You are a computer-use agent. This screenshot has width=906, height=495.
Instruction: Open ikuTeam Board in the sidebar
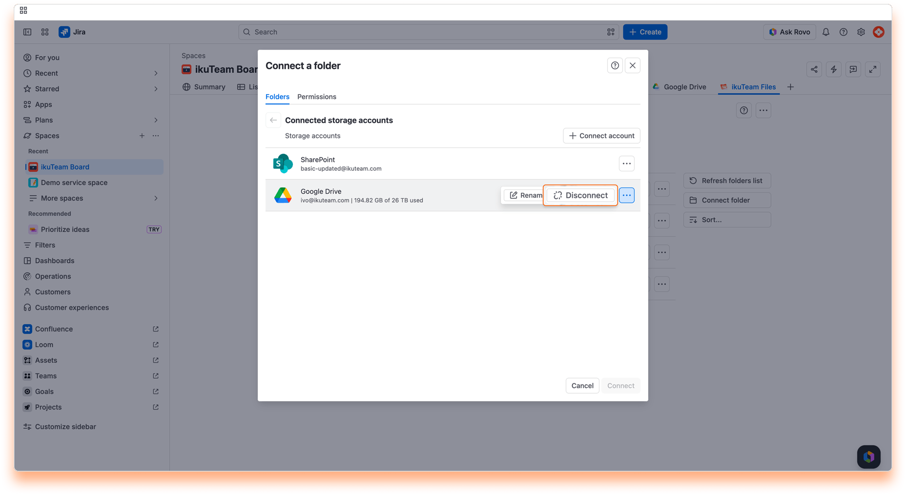point(95,167)
